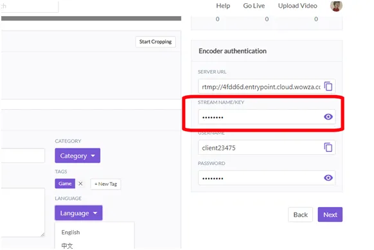
Task: Click the Encoder authentication heading
Action: coord(233,51)
